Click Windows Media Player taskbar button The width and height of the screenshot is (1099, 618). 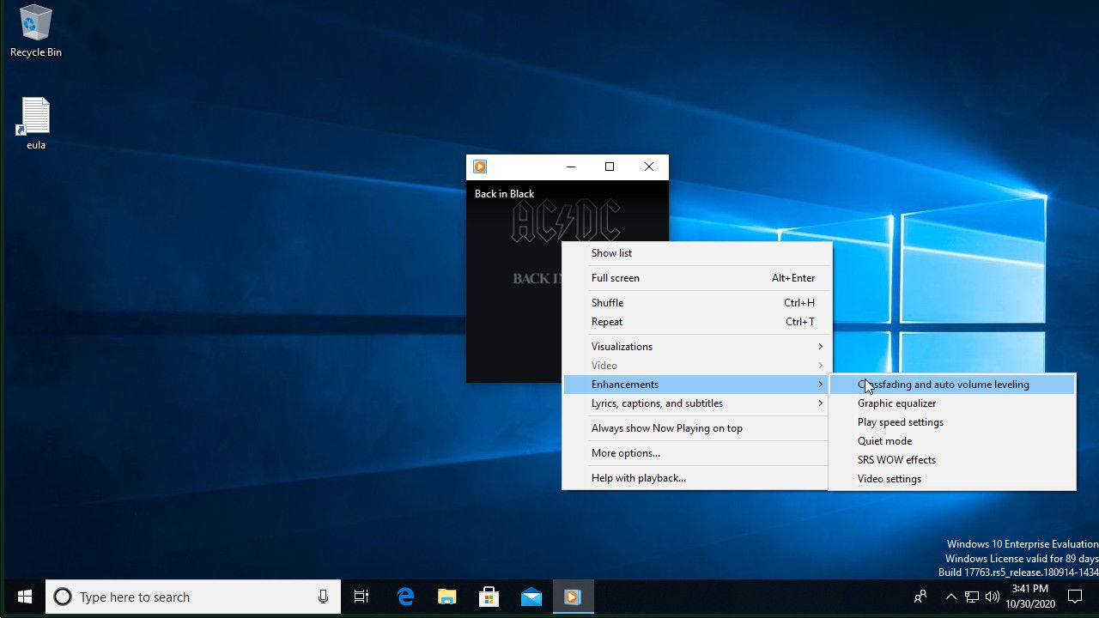tap(573, 597)
